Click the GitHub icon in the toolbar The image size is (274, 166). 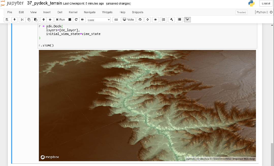pos(140,20)
